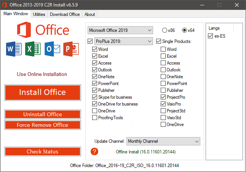Open the Microsoft Office 2019 version dropdown

(120, 30)
